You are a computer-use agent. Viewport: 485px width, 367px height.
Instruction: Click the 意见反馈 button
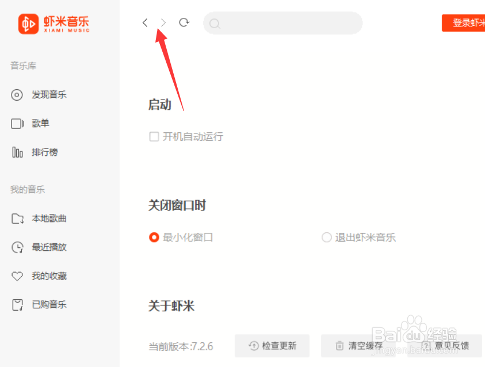point(445,346)
